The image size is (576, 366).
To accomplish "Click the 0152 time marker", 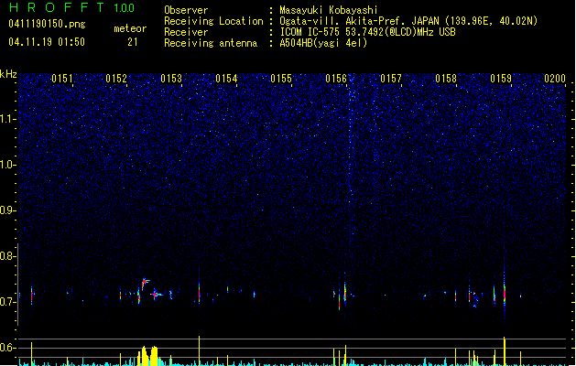I will pyautogui.click(x=116, y=79).
